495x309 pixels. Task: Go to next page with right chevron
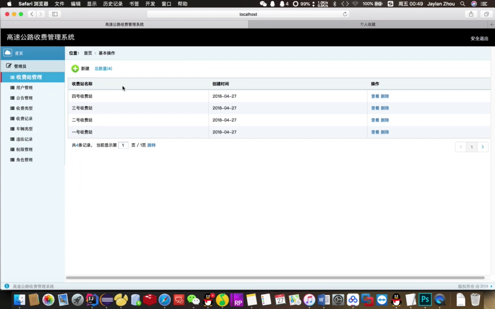[483, 147]
